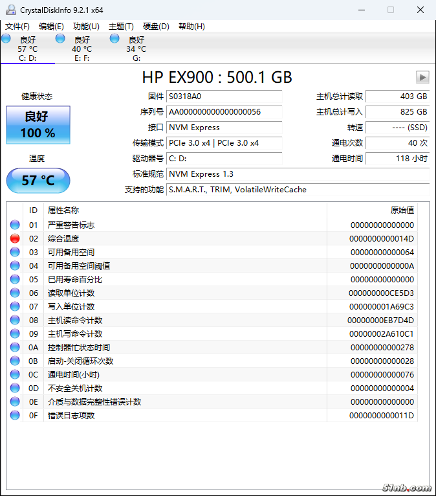Click the status orb of the G: disk

pos(114,39)
